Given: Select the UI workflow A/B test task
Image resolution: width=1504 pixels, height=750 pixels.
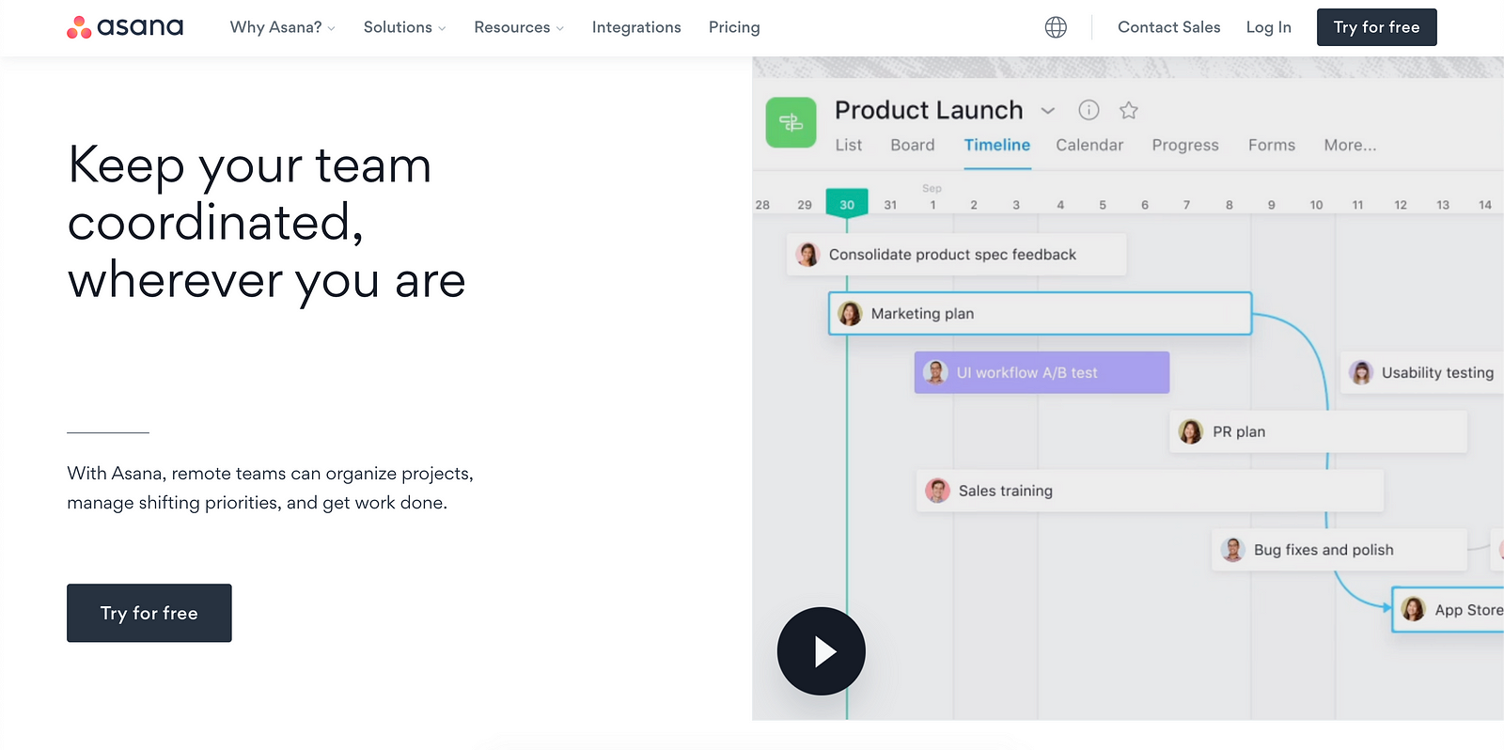Looking at the screenshot, I should coord(1042,372).
